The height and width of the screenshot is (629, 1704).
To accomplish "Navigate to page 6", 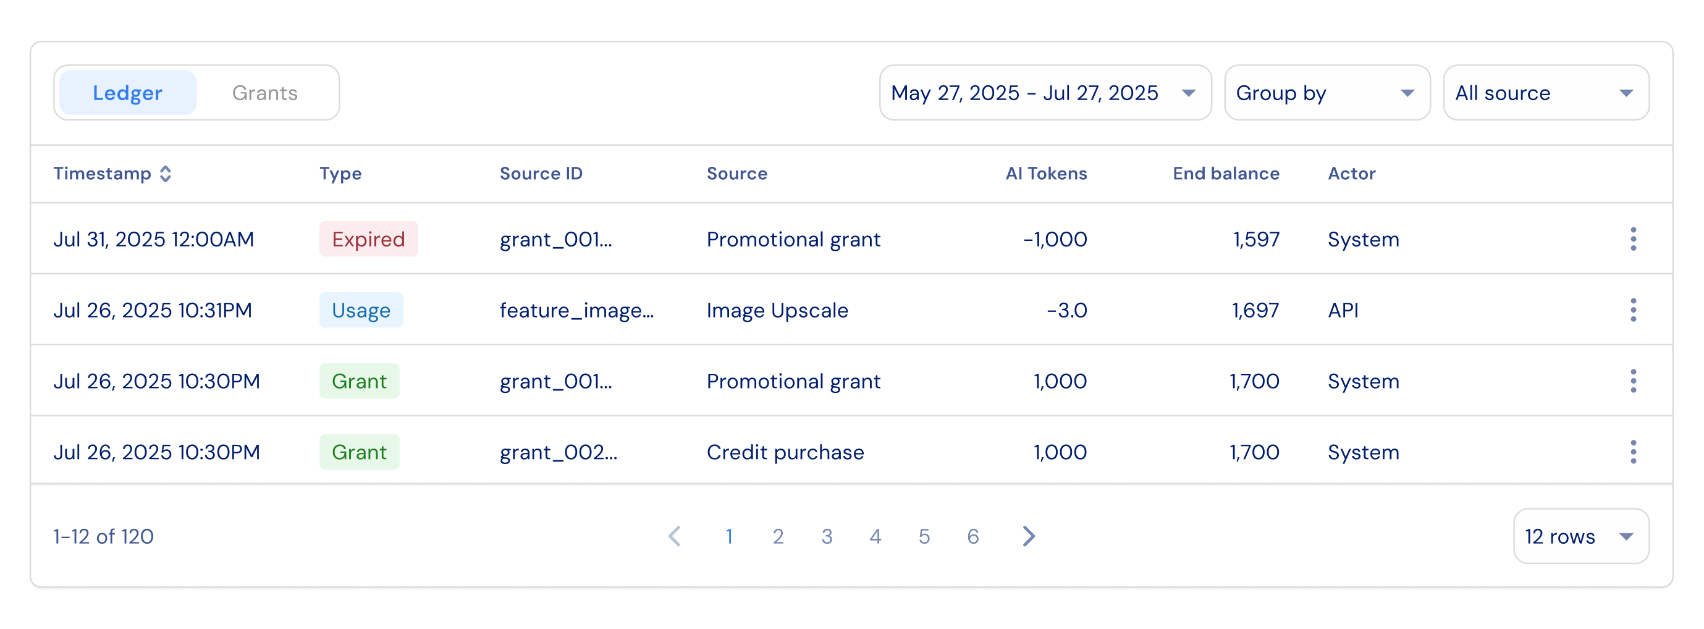I will pos(972,536).
